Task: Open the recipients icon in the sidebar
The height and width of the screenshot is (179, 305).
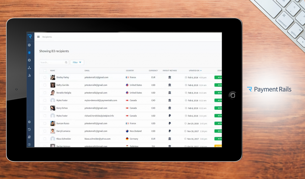Action: 29,53
